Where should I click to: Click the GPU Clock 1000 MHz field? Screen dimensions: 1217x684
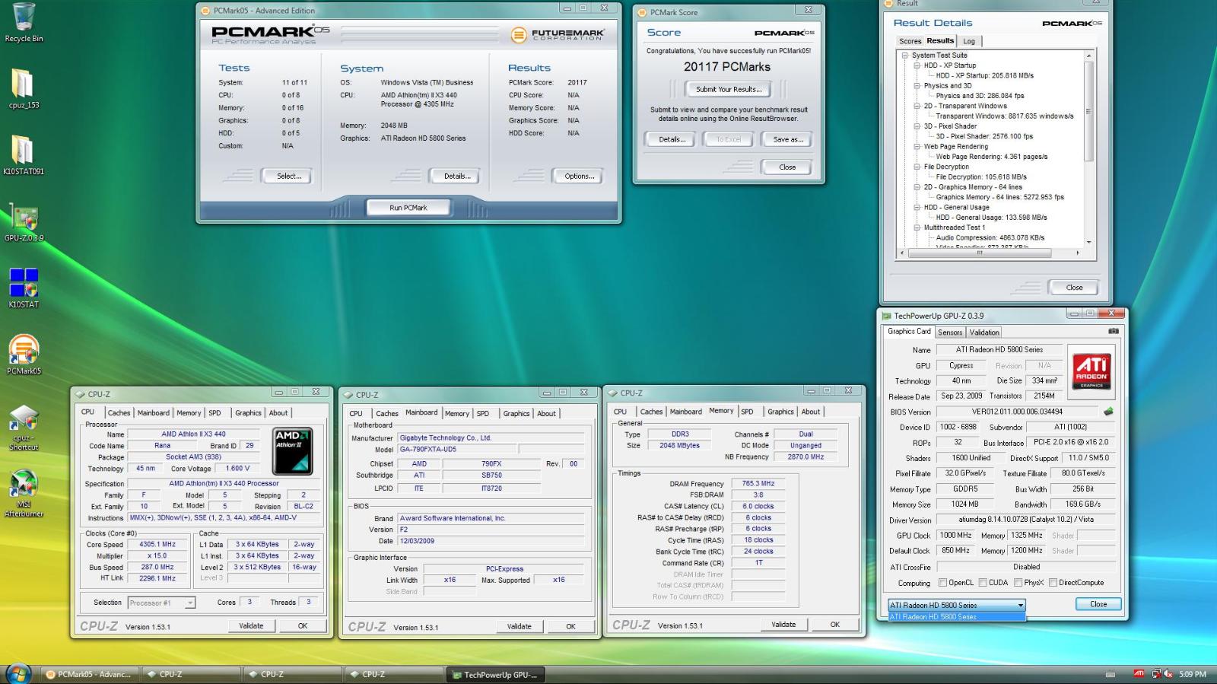[956, 535]
